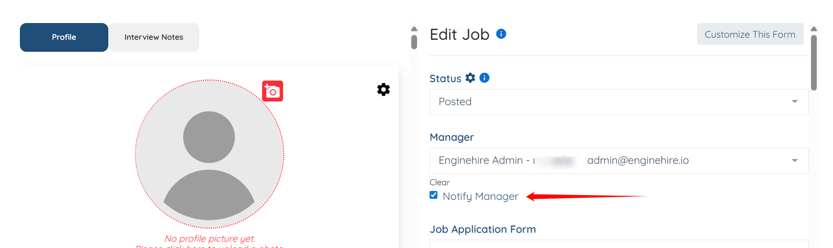833x248 pixels.
Task: Click the Customize This Form button
Action: point(750,35)
